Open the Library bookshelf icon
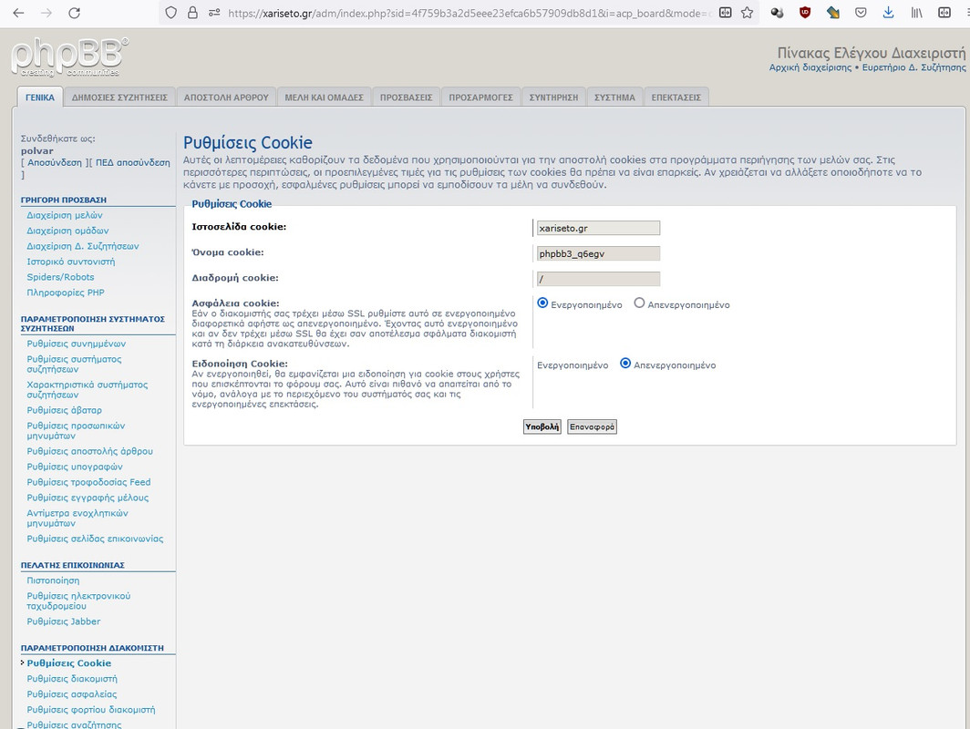Image resolution: width=970 pixels, height=729 pixels. pos(916,13)
